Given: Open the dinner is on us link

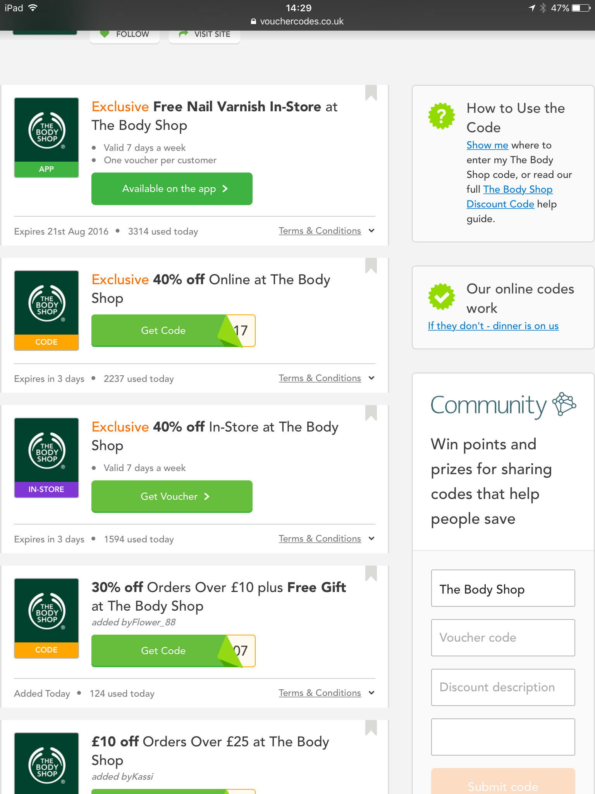Looking at the screenshot, I should point(493,326).
